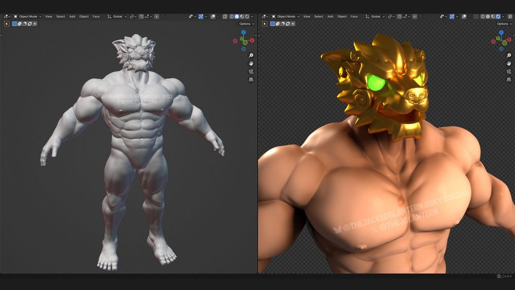The width and height of the screenshot is (515, 290).
Task: Click the pan hand icon in right viewport
Action: pyautogui.click(x=509, y=63)
